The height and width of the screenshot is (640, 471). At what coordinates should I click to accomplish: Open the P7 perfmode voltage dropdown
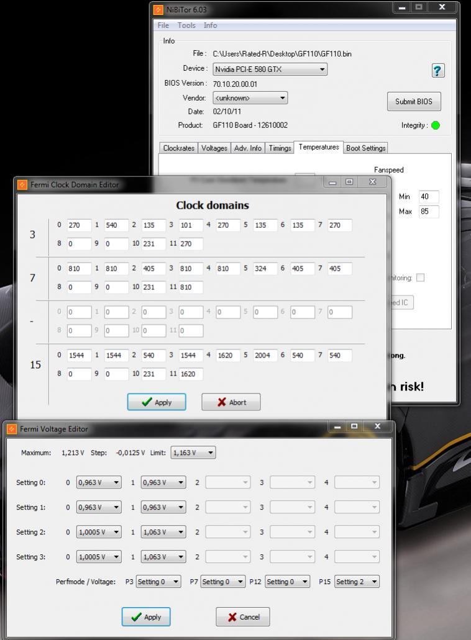(x=223, y=582)
